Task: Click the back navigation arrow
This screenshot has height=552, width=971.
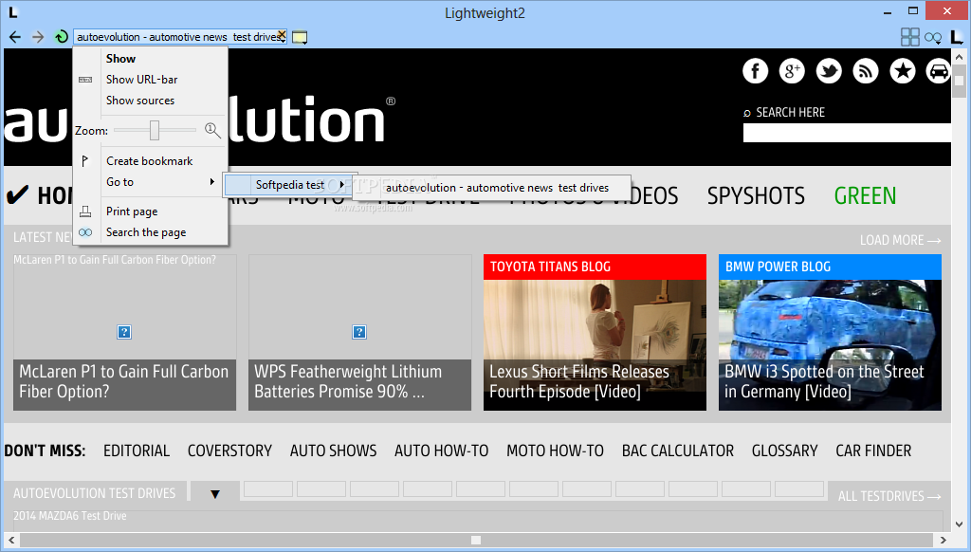Action: pyautogui.click(x=15, y=37)
